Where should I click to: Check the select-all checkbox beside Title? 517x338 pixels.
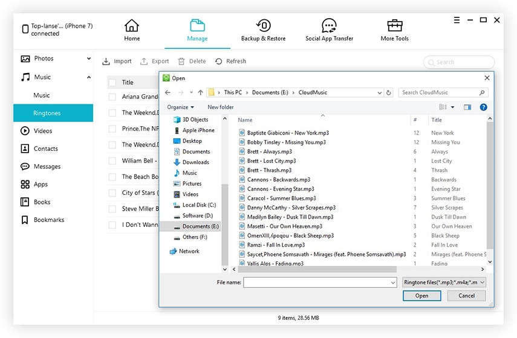point(112,83)
